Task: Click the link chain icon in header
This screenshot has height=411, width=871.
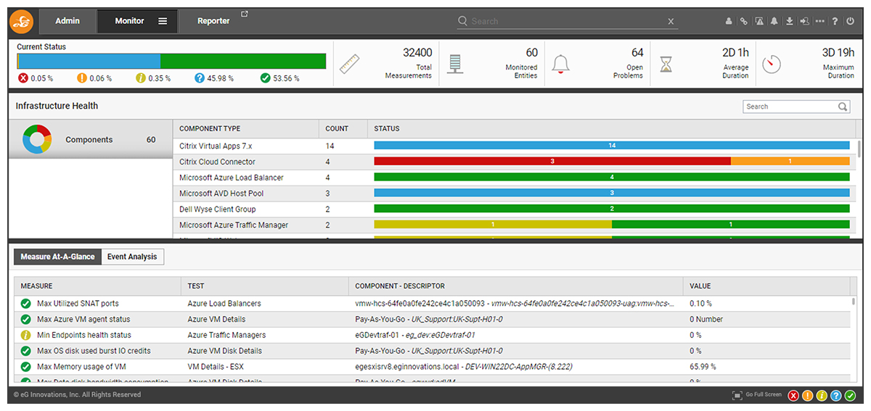Action: 743,22
